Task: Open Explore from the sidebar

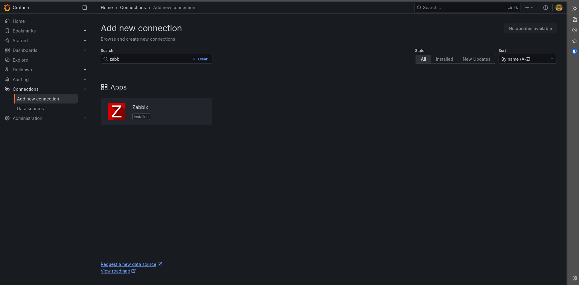Action: (20, 60)
